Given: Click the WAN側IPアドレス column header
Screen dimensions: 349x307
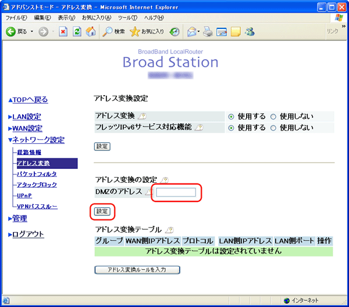Looking at the screenshot, I should [x=152, y=241].
